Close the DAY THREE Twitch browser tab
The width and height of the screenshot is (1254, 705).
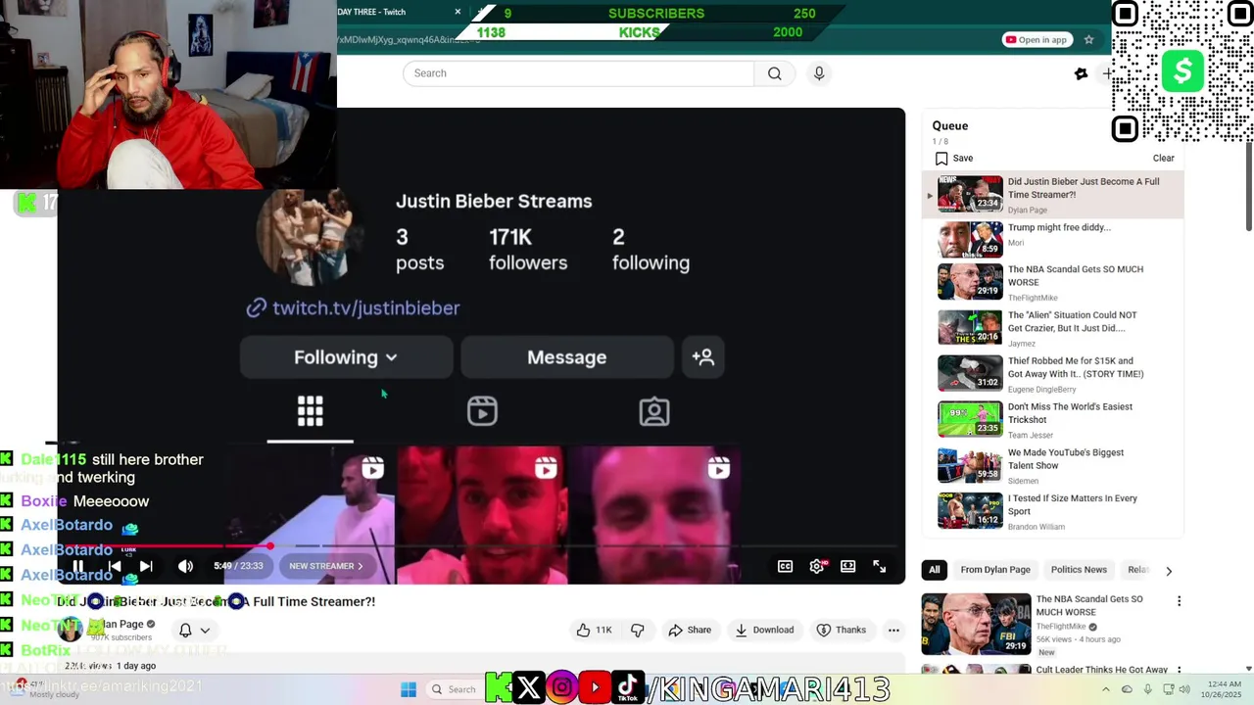pos(458,12)
